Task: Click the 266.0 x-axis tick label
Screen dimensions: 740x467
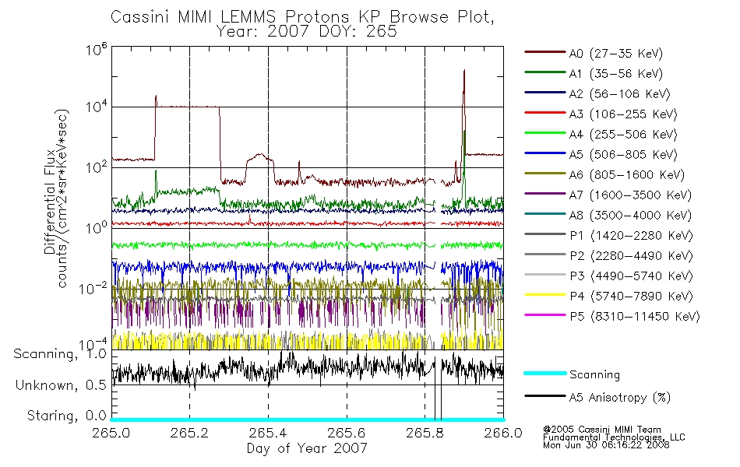Action: pyautogui.click(x=503, y=433)
